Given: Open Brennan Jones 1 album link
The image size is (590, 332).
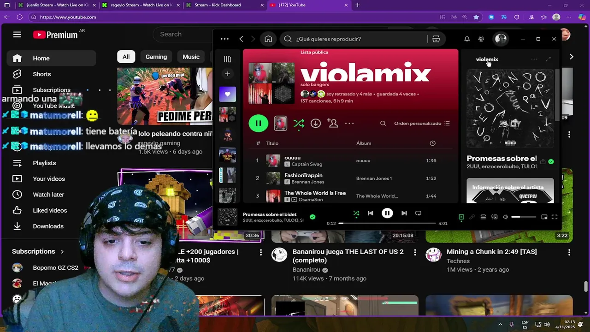Looking at the screenshot, I should point(374,178).
